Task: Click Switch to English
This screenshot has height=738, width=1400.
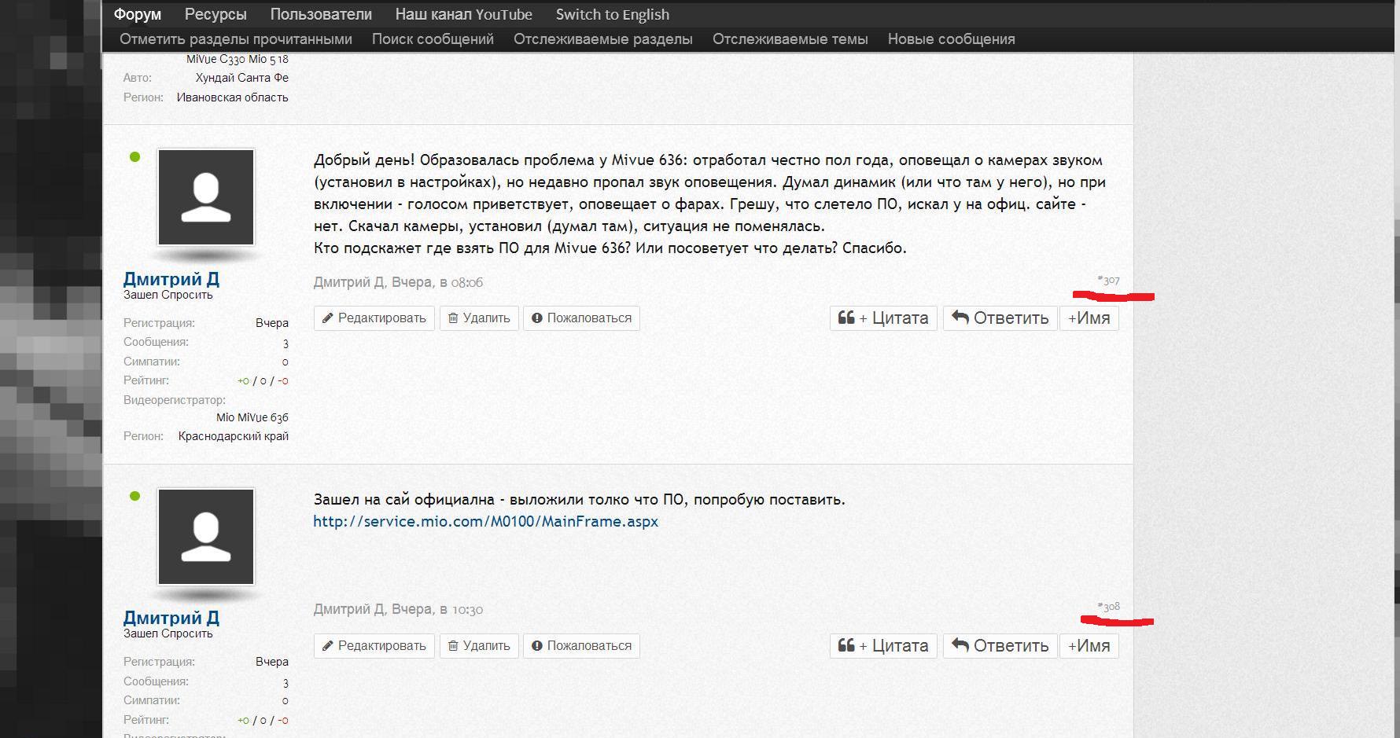Action: tap(612, 14)
